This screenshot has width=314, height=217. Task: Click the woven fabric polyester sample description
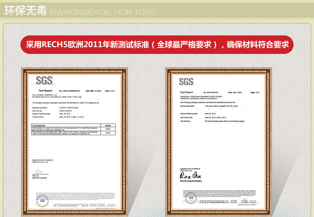click(x=221, y=106)
